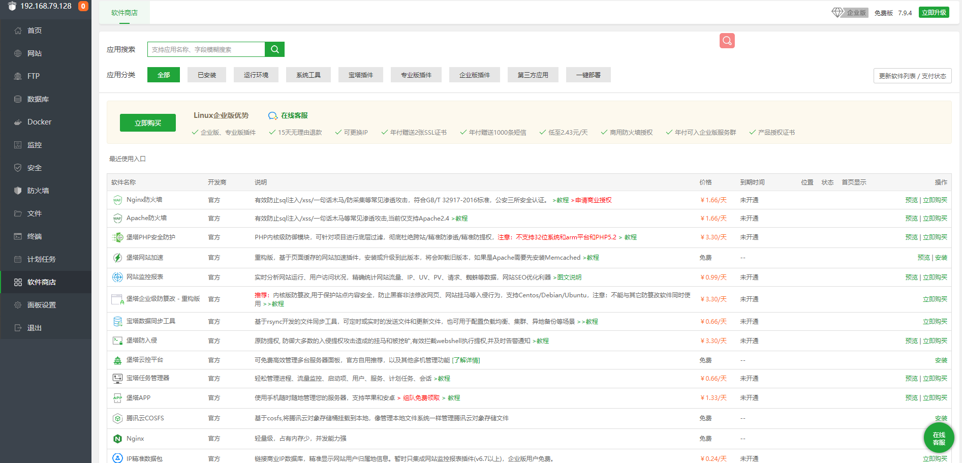Select the 企业版插件 category tab
962x463 pixels.
click(x=475, y=75)
